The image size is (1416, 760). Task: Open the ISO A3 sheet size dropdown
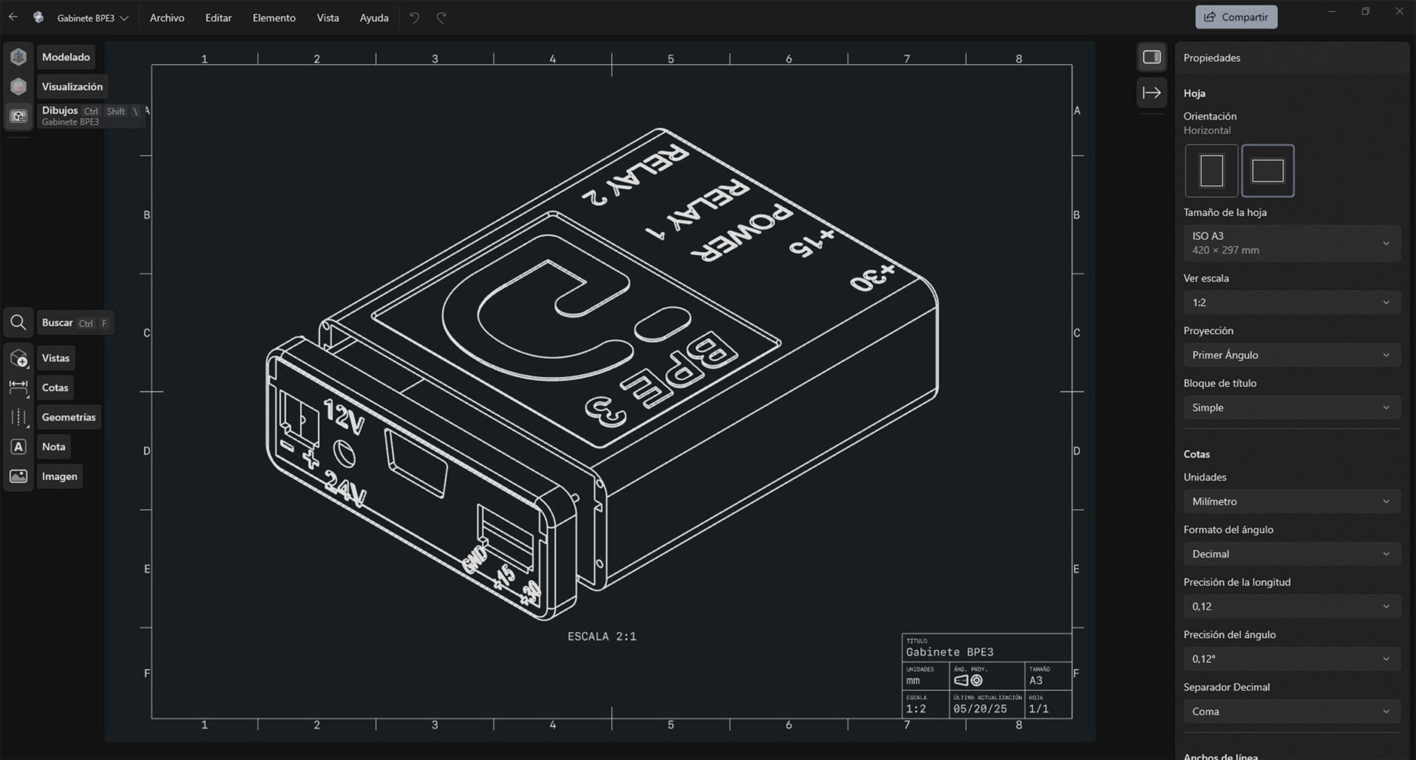pyautogui.click(x=1292, y=243)
